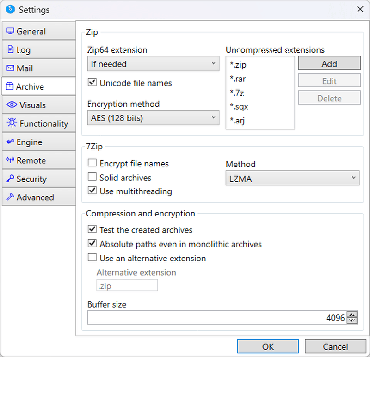Image resolution: width=370 pixels, height=407 pixels.
Task: Select the Archive tab
Action: tap(39, 86)
